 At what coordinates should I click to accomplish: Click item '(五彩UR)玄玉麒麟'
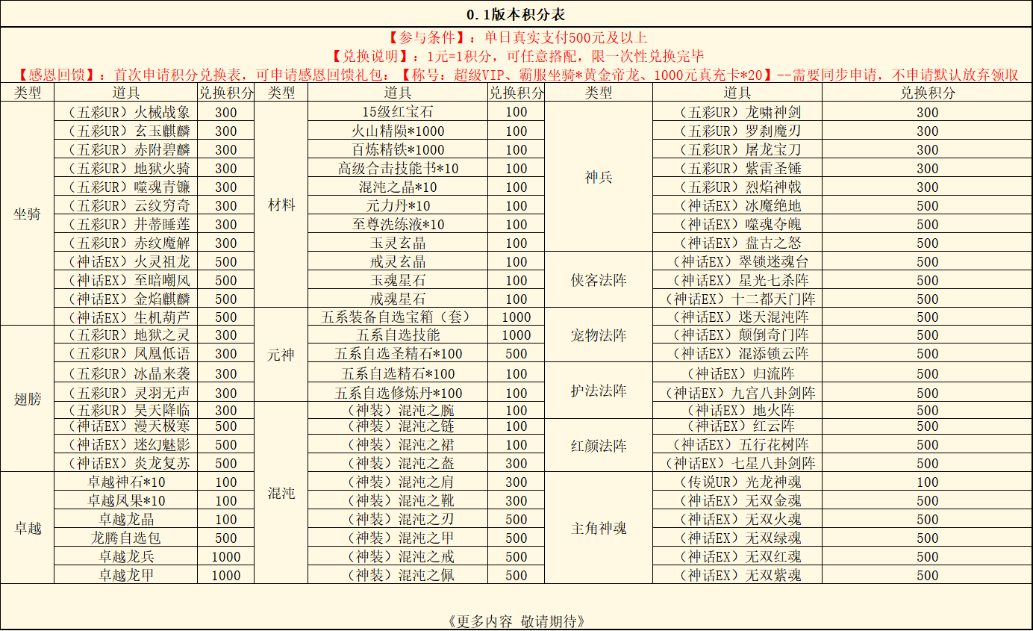(x=126, y=131)
